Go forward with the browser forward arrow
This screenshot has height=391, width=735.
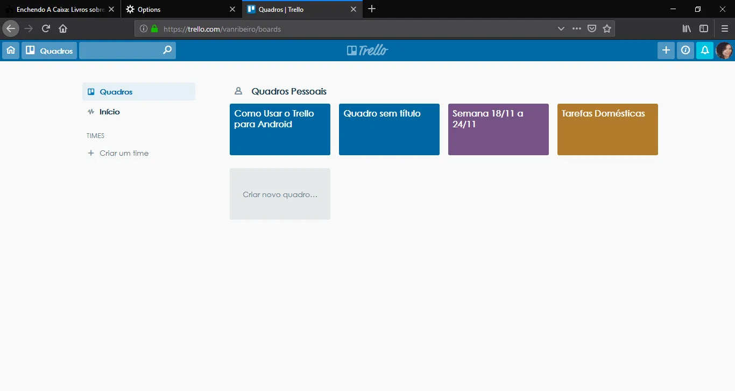coord(29,28)
